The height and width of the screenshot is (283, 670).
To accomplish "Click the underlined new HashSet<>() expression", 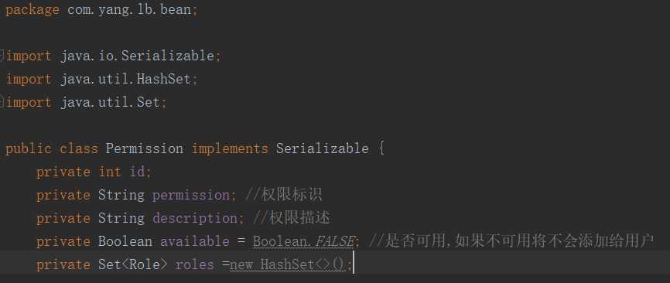I will [x=288, y=265].
